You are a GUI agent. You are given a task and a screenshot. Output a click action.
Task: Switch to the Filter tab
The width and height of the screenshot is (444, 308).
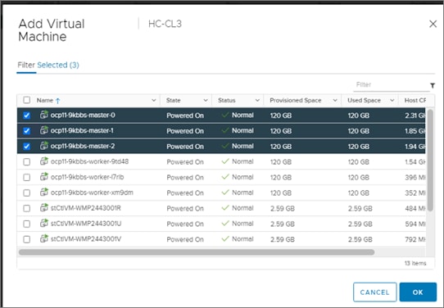pos(26,65)
